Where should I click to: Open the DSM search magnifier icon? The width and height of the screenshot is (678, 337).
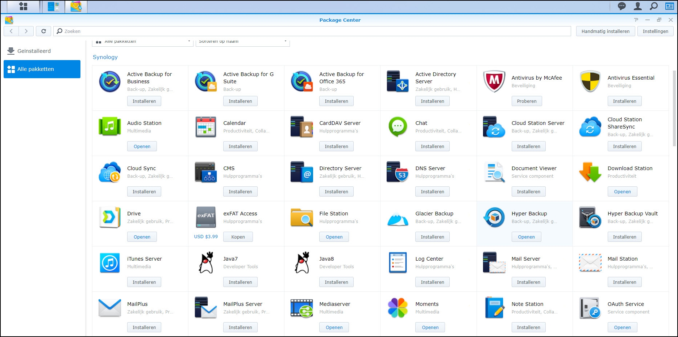point(654,6)
